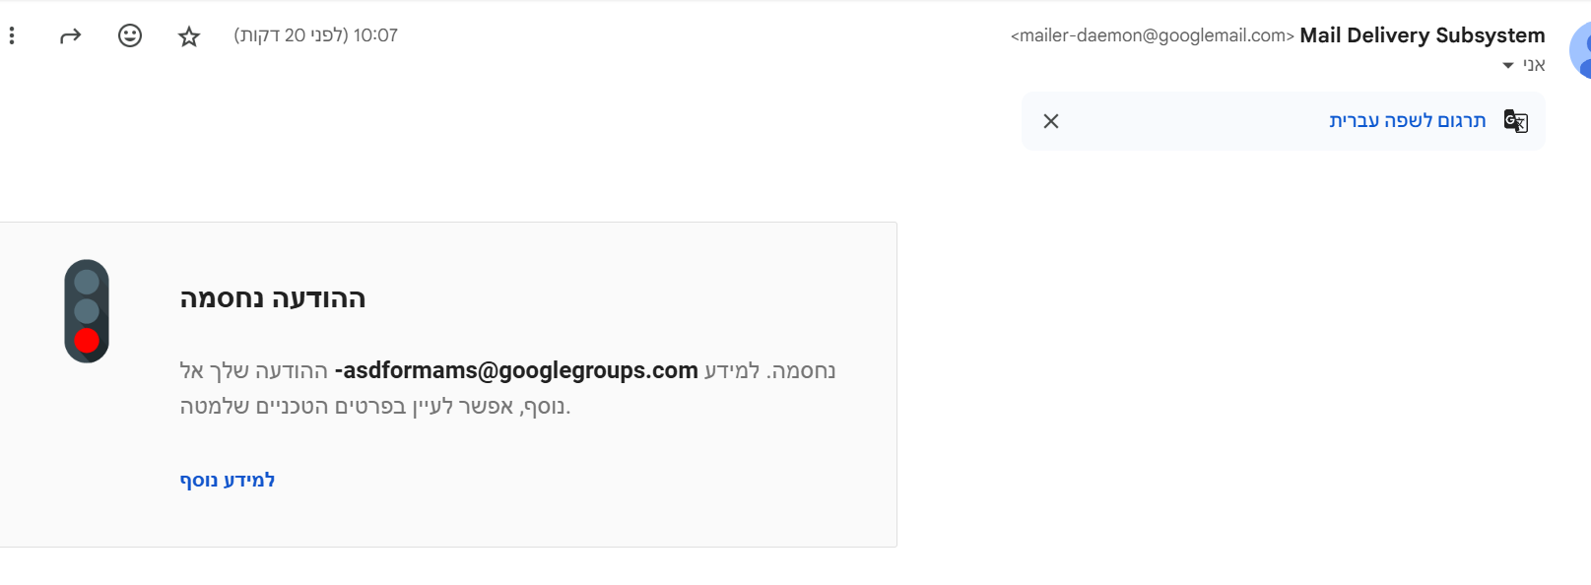The height and width of the screenshot is (585, 1591).
Task: Open the three-dot more options menu
Action: pyautogui.click(x=12, y=36)
